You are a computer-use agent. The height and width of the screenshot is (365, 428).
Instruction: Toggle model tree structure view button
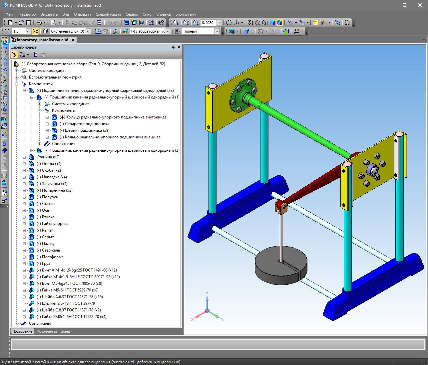(15, 55)
